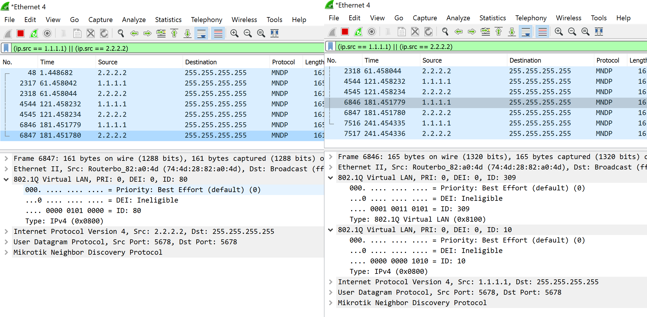Reset zoom to normal size, left window
Screen dimensions: 647x317
pyautogui.click(x=261, y=33)
